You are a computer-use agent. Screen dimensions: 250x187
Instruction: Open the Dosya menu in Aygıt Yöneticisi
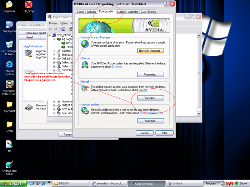(x=53, y=23)
